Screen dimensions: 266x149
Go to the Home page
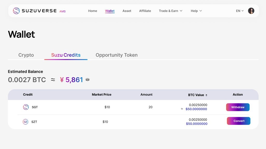click(93, 11)
